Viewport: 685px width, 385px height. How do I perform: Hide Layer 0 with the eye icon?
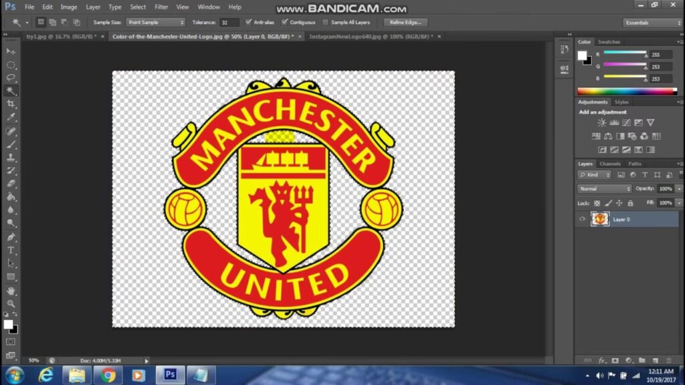pos(582,219)
